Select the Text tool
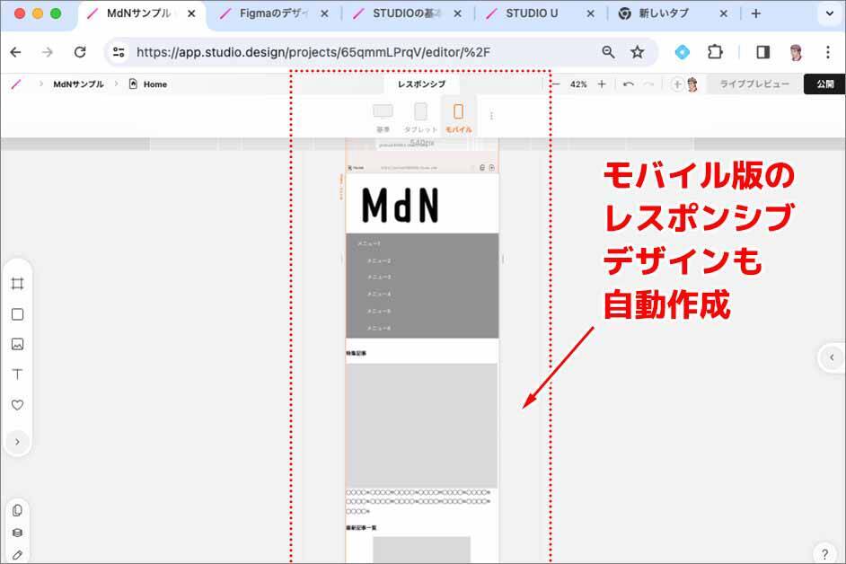The height and width of the screenshot is (564, 846). (x=17, y=375)
